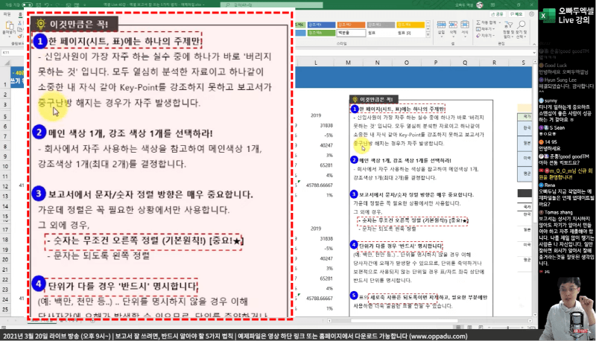Image resolution: width=596 pixels, height=341 pixels.
Task: Apply the Comma (쉼표) cell style
Action: pos(381,33)
